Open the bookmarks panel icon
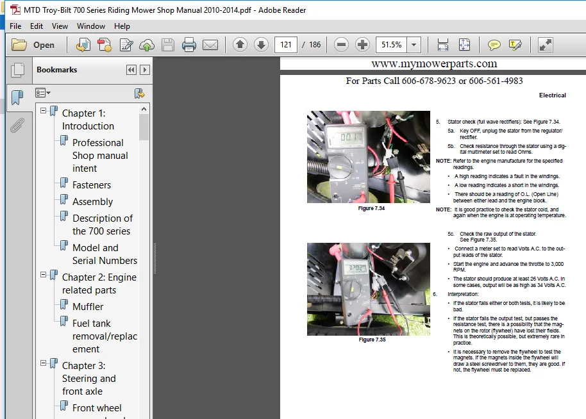Screen dimensions: 586x419 17,98
